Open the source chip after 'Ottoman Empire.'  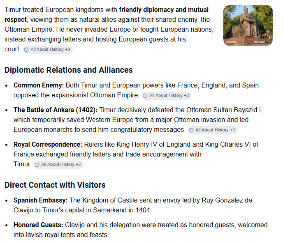(166, 96)
